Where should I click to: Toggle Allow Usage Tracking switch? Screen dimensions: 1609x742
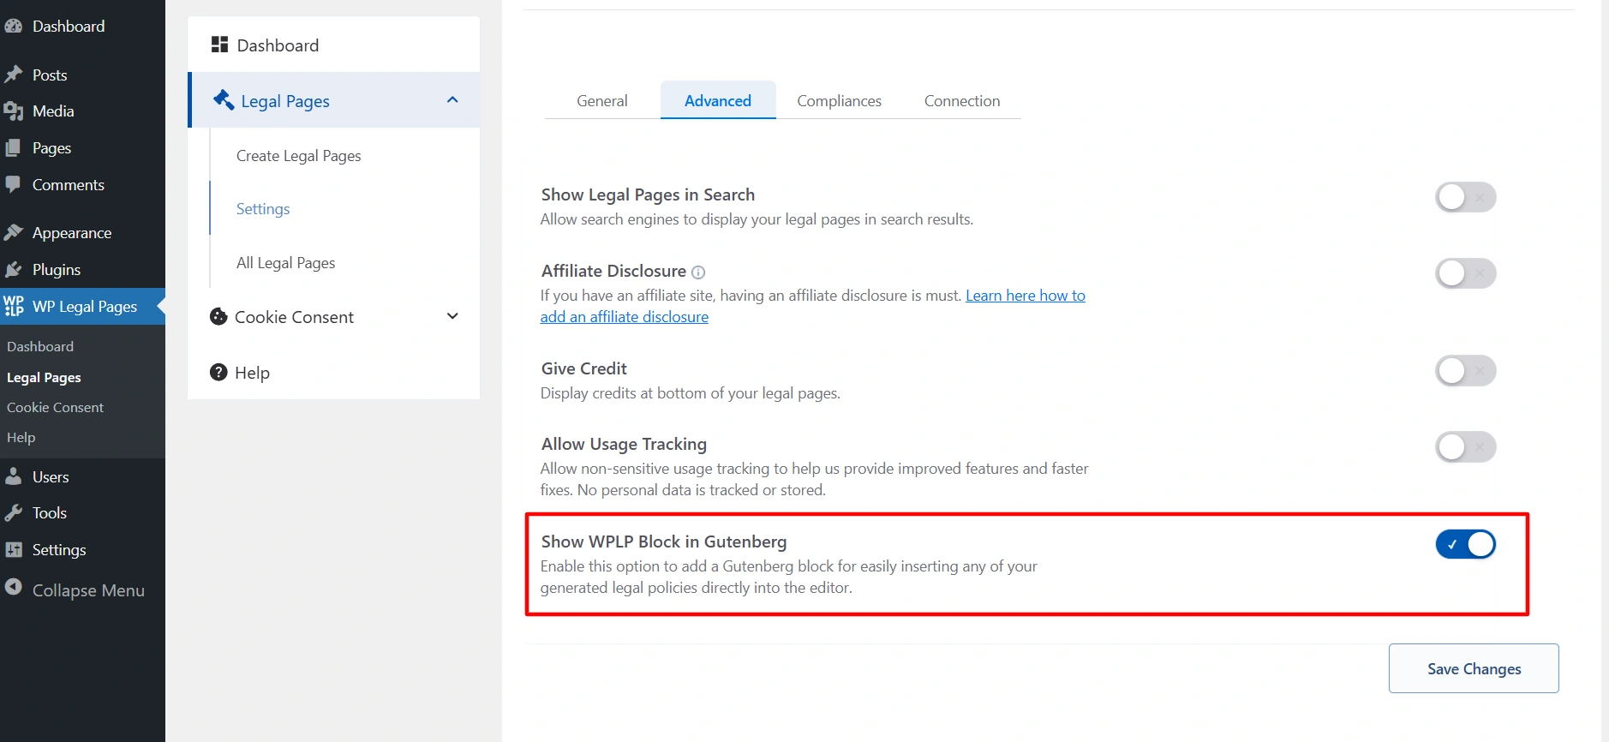pyautogui.click(x=1465, y=446)
